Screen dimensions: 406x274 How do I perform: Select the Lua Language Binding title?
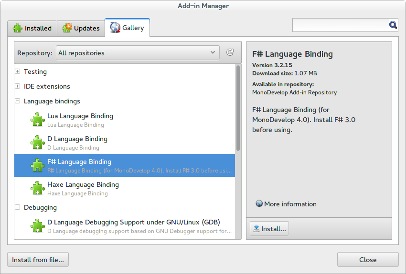[x=80, y=116]
